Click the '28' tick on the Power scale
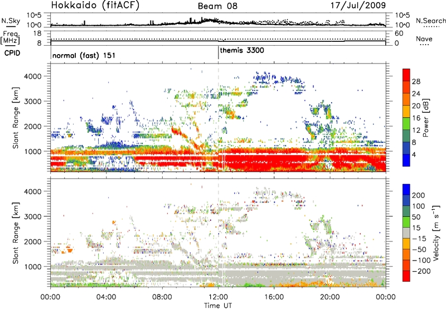Image resolution: width=446 pixels, height=309 pixels. (416, 81)
